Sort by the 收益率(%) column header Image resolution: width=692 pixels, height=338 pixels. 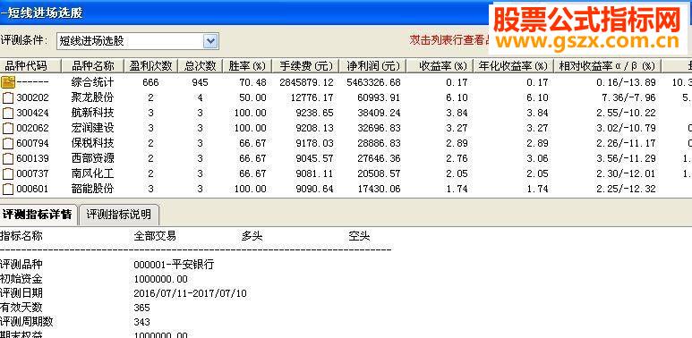pyautogui.click(x=440, y=66)
